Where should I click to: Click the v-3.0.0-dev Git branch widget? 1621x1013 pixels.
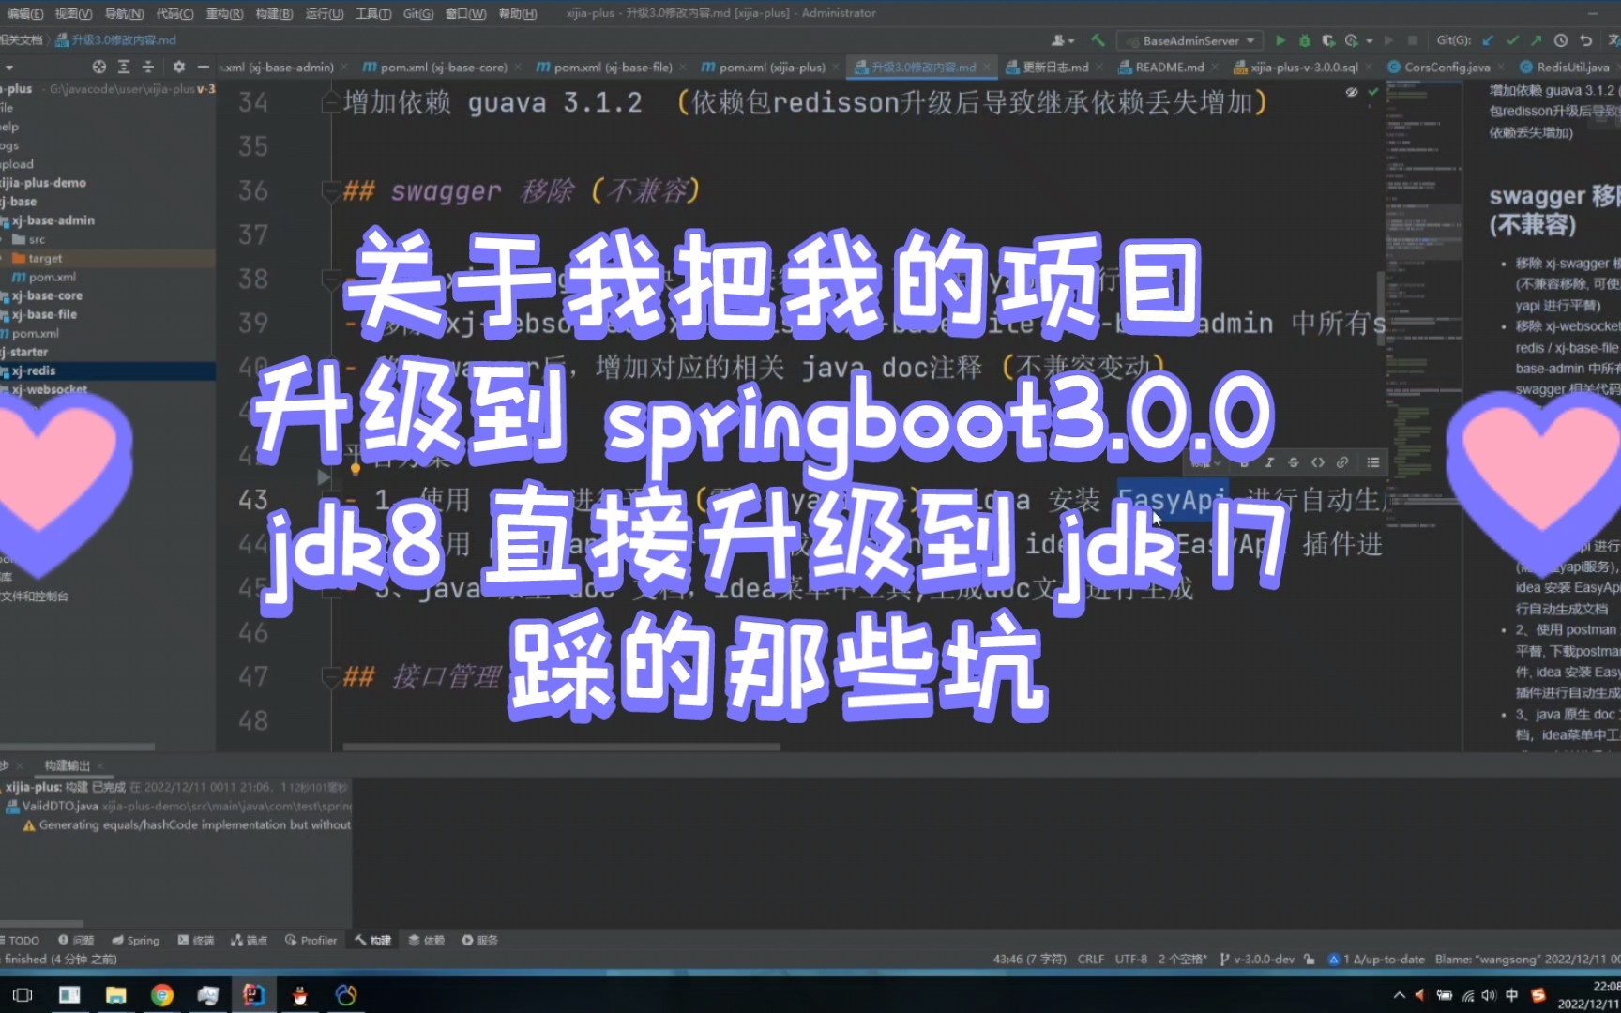coord(1257,959)
